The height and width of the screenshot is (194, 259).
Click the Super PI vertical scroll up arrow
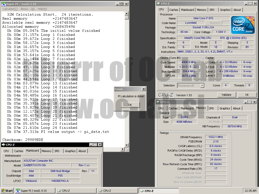126,14
